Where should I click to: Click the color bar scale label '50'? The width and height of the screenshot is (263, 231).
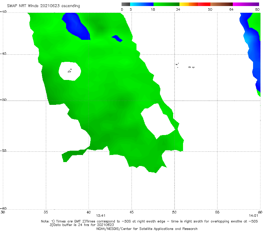click(210, 9)
